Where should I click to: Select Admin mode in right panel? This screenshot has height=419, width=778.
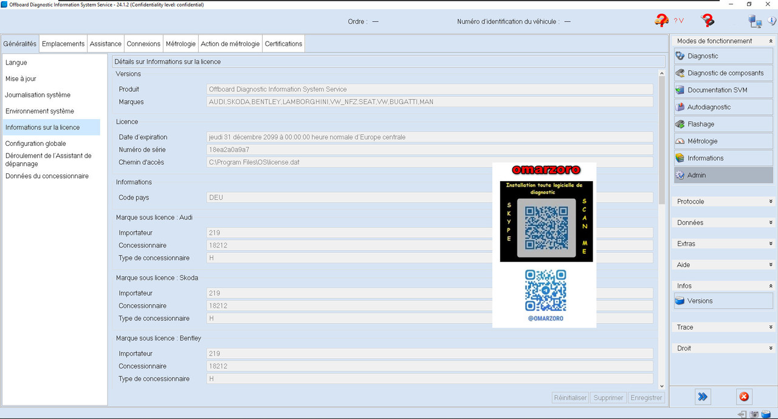click(x=723, y=175)
